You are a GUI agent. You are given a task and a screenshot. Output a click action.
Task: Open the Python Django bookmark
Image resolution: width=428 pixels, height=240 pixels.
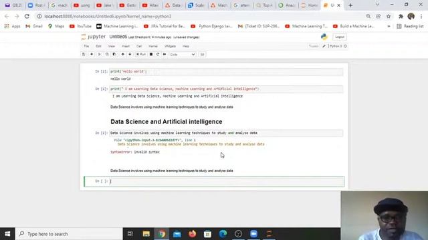212,26
